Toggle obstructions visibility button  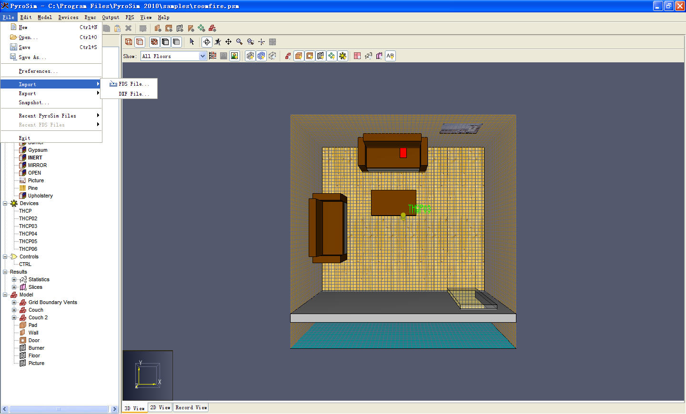pyautogui.click(x=299, y=56)
